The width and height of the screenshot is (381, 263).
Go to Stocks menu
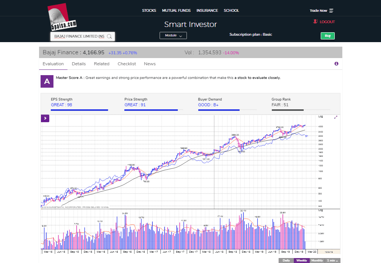click(149, 11)
